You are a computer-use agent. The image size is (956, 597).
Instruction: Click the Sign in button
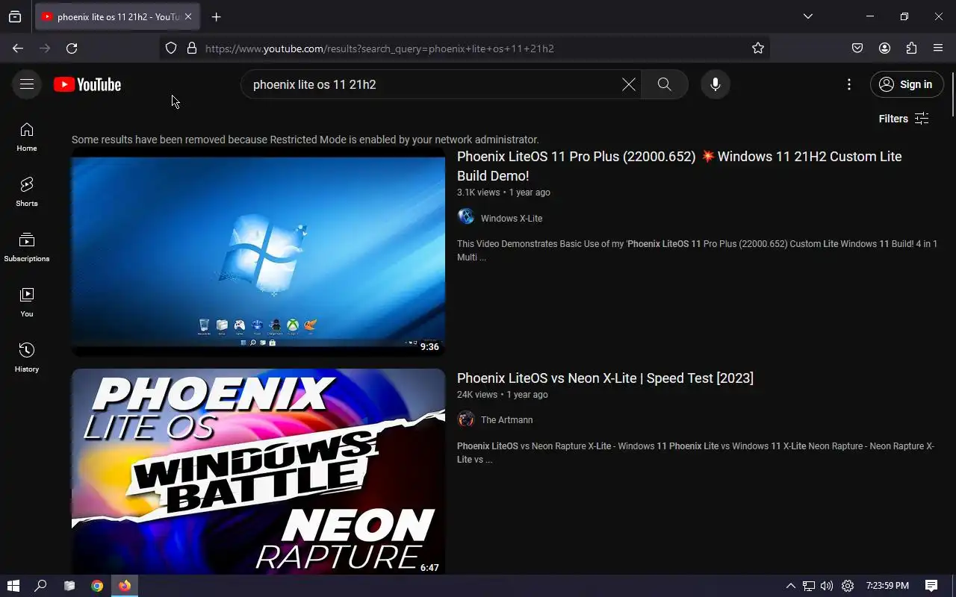pos(907,84)
